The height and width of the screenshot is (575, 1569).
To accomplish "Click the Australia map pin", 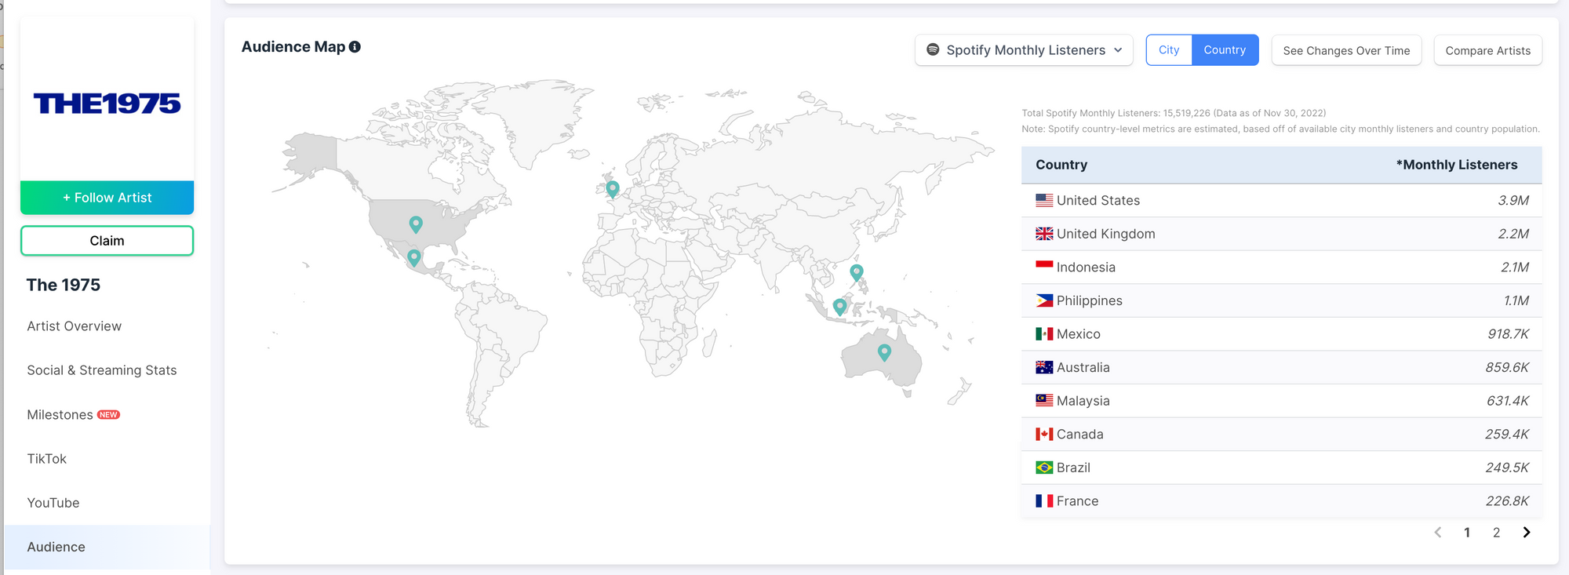I will tap(884, 352).
